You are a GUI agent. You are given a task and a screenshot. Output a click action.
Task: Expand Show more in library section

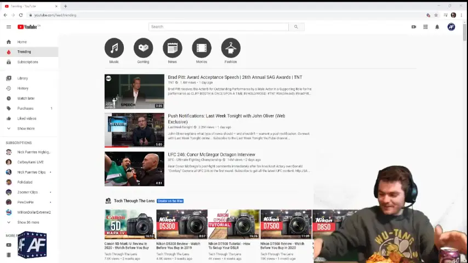pos(26,128)
